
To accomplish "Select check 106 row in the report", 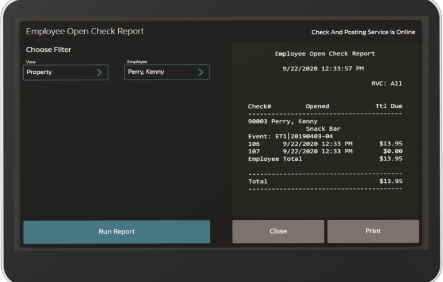I will (x=325, y=144).
